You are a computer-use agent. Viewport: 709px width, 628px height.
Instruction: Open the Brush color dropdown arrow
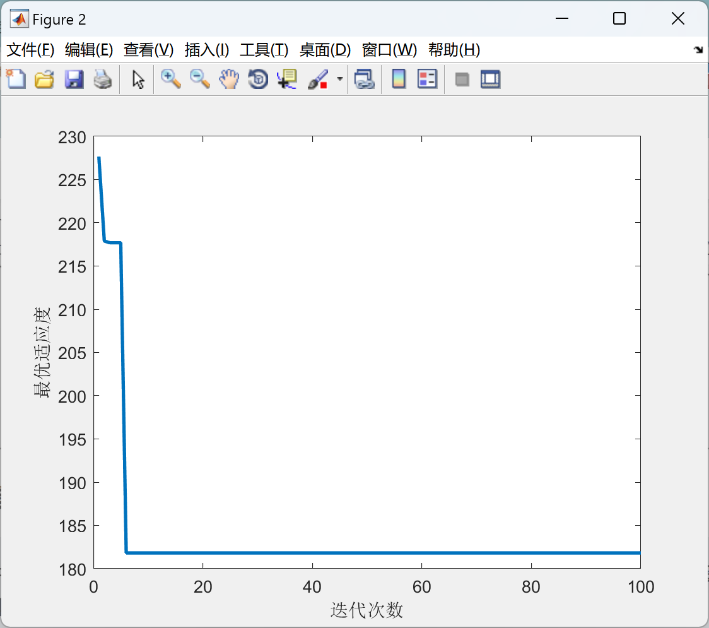339,79
